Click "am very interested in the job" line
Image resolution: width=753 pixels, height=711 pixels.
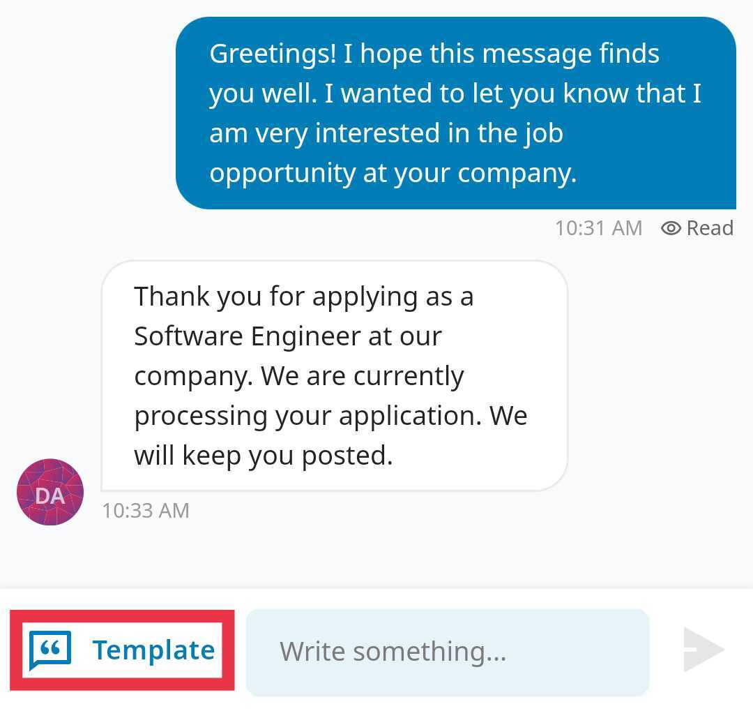pyautogui.click(x=386, y=133)
